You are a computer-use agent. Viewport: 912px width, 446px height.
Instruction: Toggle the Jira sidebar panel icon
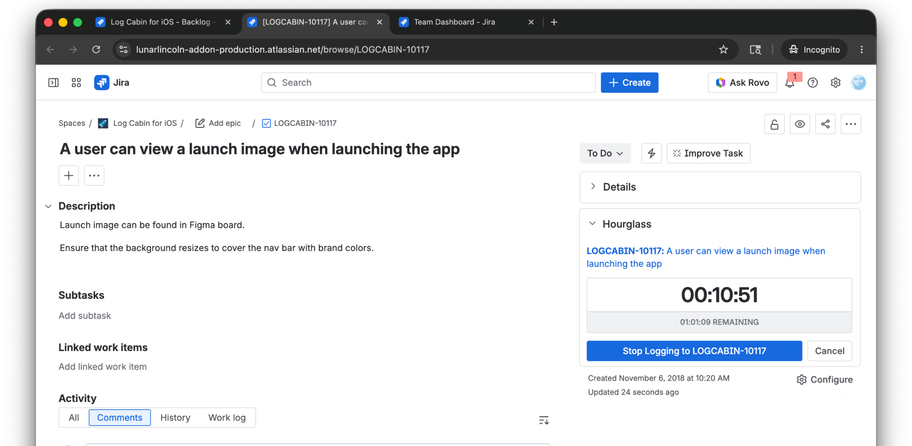coord(53,83)
